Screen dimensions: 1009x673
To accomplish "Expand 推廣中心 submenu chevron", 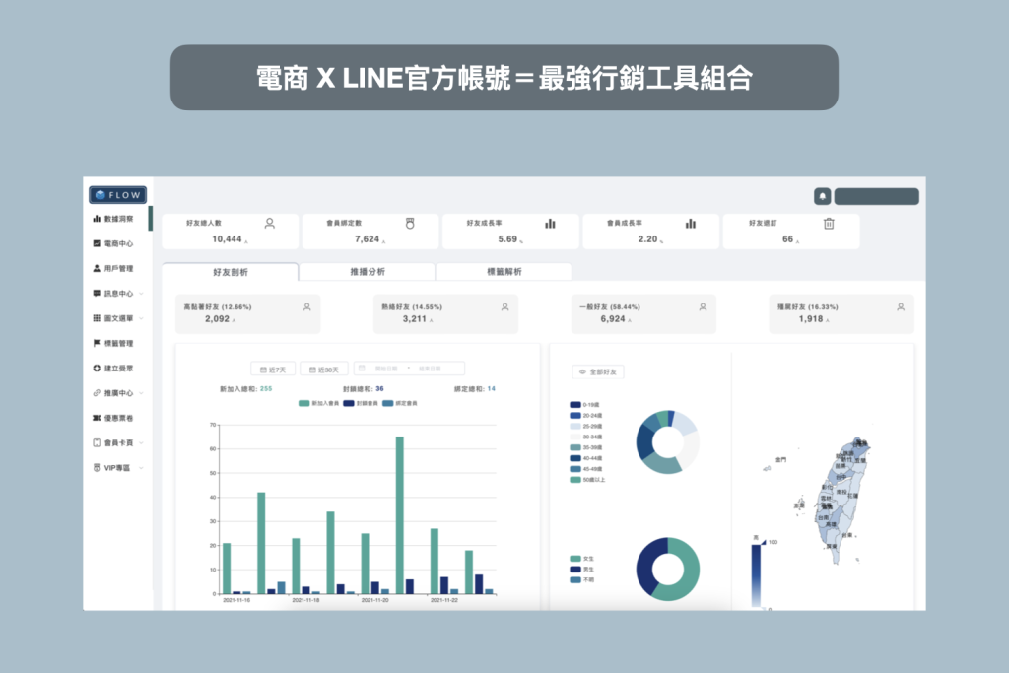I will (x=141, y=393).
